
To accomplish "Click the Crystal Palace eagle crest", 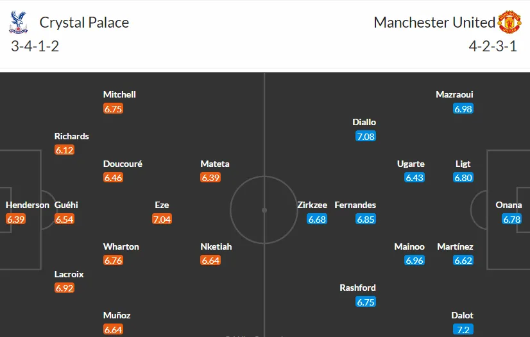I will [x=18, y=22].
